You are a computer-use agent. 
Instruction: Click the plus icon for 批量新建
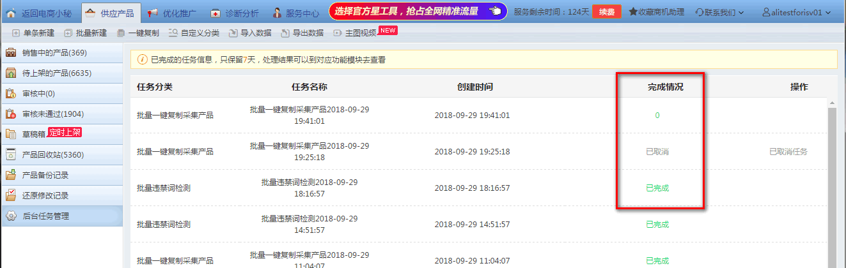68,33
